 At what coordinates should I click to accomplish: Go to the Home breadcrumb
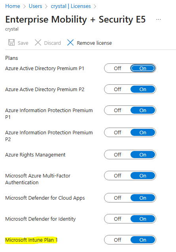(13, 6)
